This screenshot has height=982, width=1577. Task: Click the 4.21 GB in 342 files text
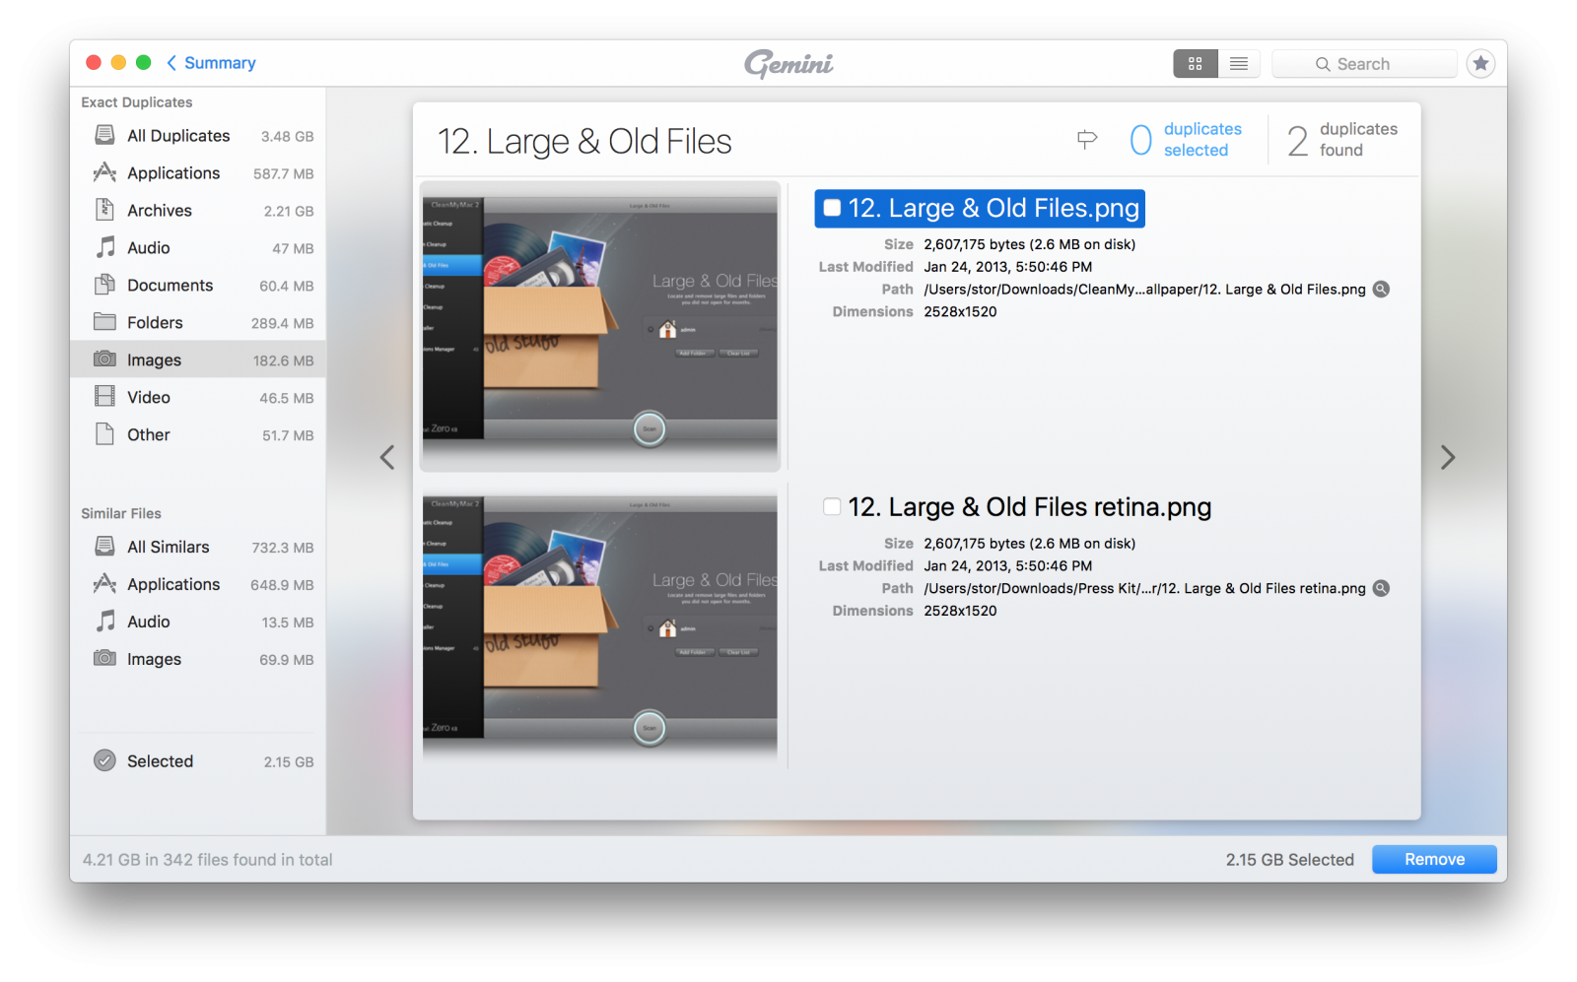pyautogui.click(x=208, y=860)
